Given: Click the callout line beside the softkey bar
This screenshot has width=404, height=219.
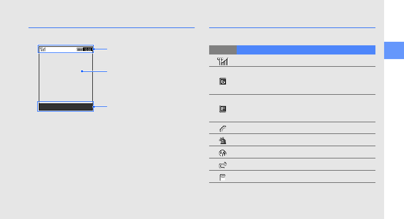Looking at the screenshot, I should click(101, 106).
